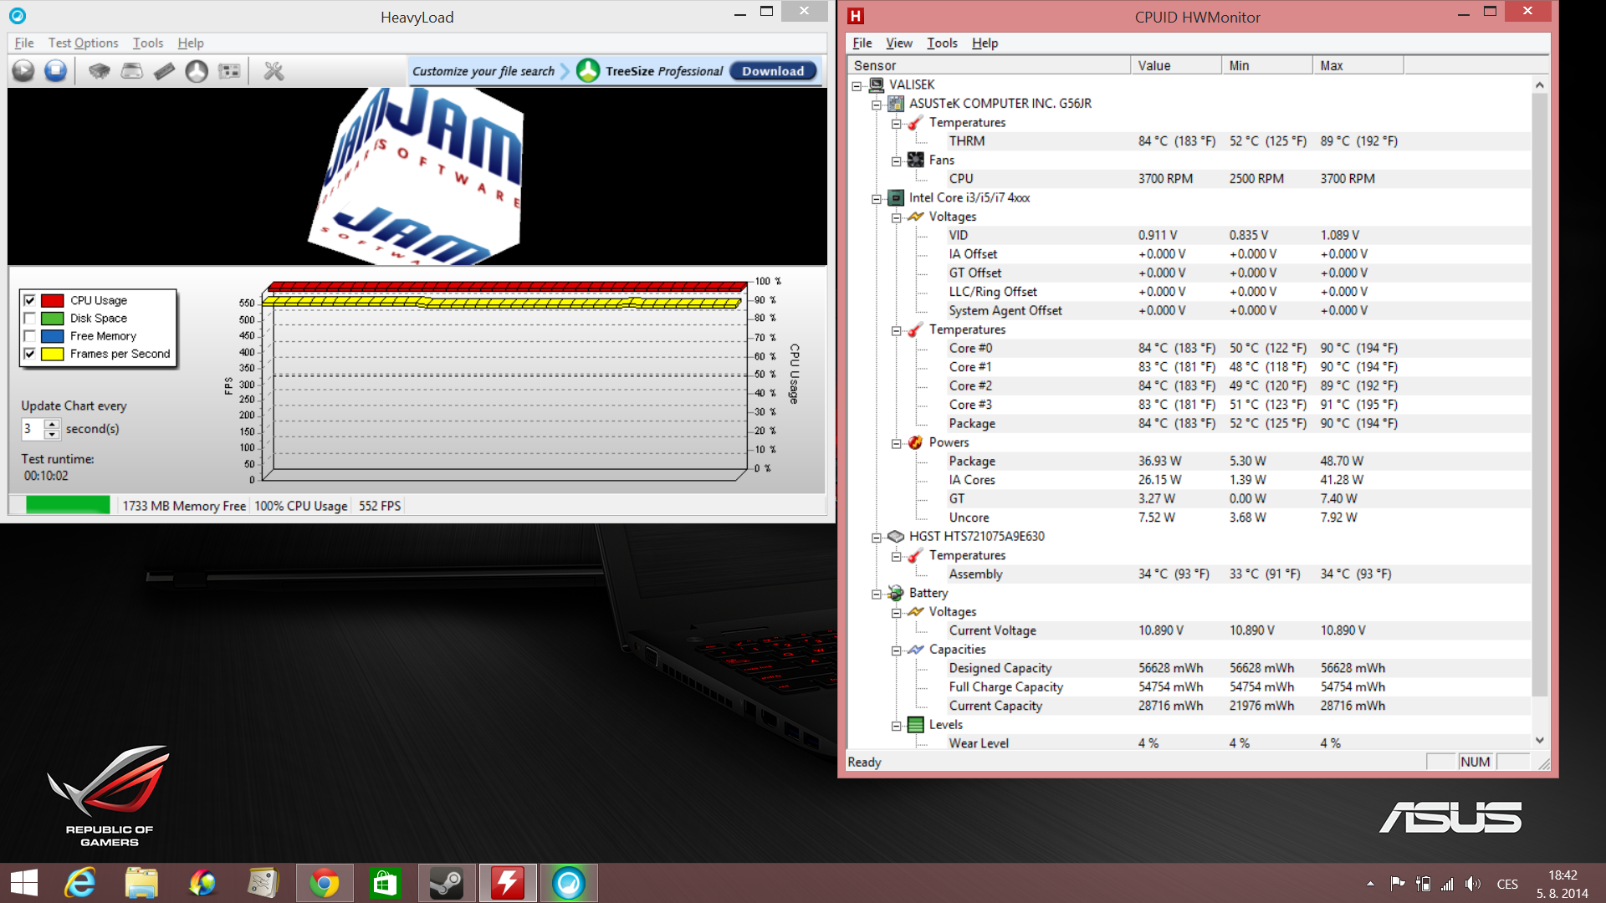The image size is (1606, 903).
Task: Enable the Free Memory chart checkbox
Action: tap(30, 336)
